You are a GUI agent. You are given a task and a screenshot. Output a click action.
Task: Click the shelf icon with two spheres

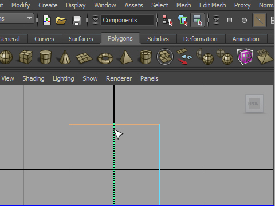click(225, 57)
